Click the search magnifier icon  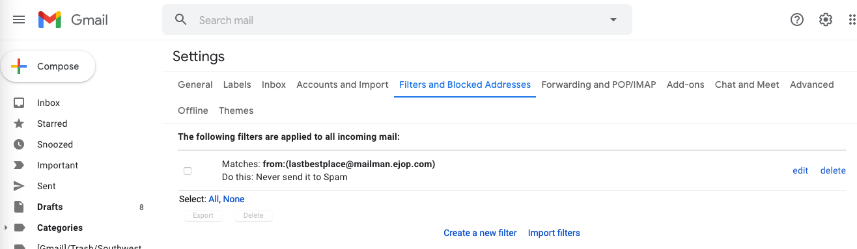pyautogui.click(x=181, y=20)
